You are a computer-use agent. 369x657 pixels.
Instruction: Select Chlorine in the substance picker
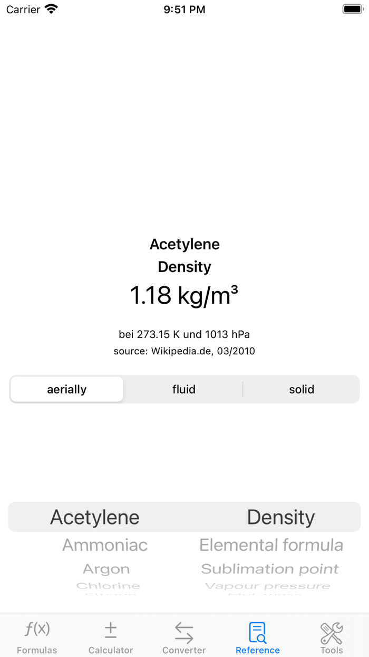[108, 586]
